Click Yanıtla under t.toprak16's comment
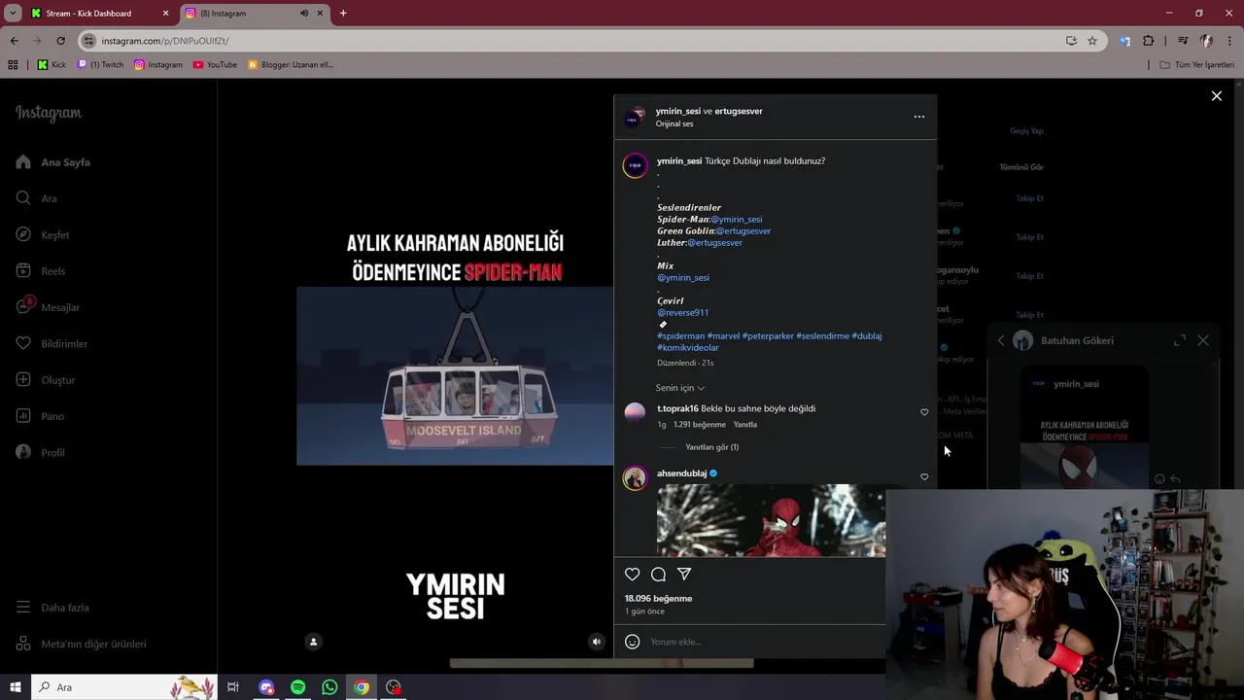This screenshot has height=700, width=1244. [744, 425]
